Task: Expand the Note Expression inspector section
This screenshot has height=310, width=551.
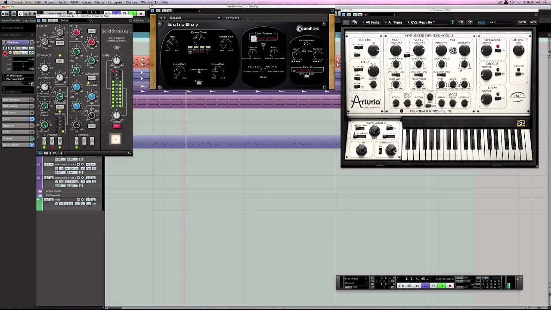Action: click(x=18, y=100)
